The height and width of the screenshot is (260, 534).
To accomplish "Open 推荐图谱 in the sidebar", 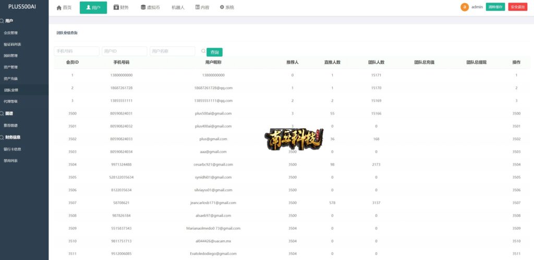I will (x=10, y=126).
